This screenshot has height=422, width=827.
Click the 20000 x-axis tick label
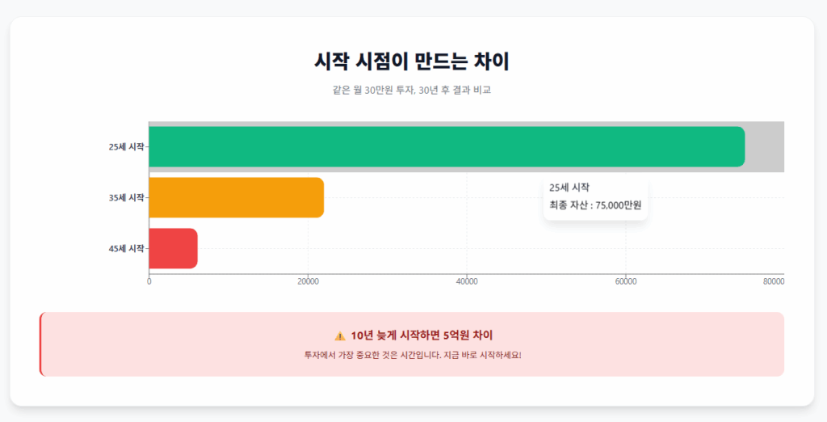click(x=308, y=281)
